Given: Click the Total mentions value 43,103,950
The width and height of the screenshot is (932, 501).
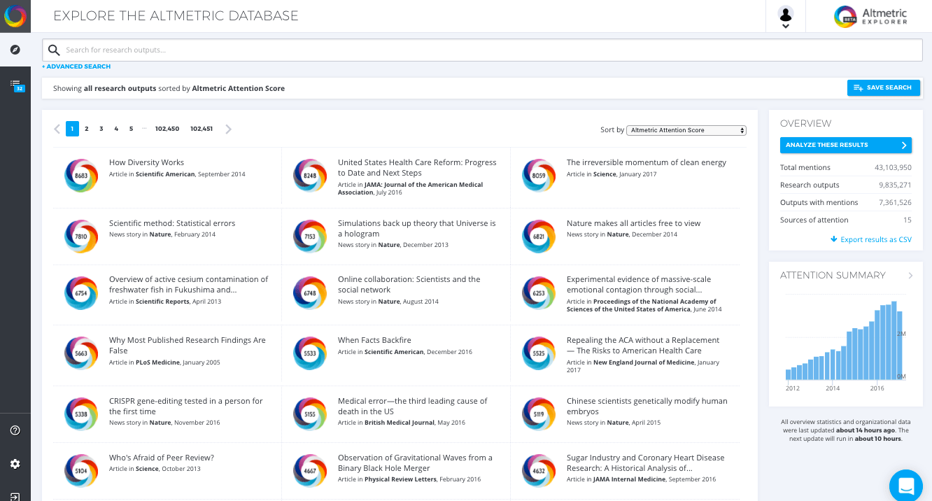Looking at the screenshot, I should click(x=893, y=168).
